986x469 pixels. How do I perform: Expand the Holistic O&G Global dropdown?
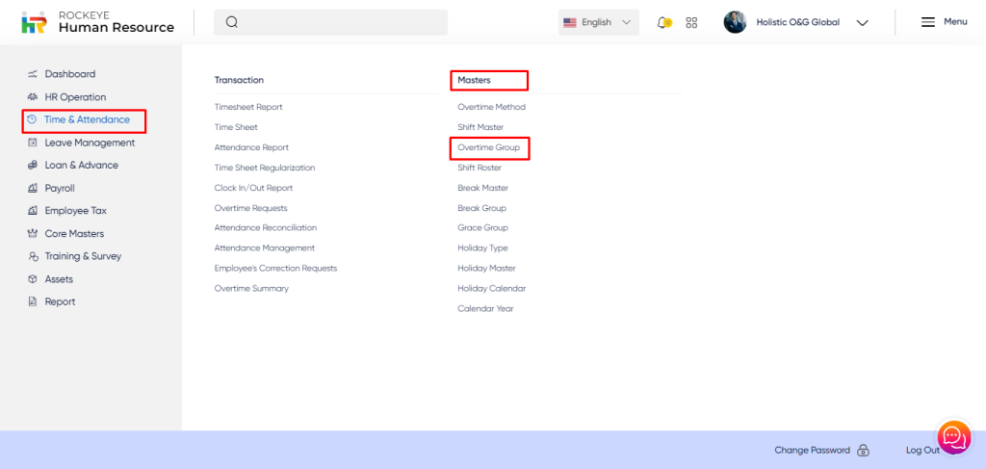(862, 23)
